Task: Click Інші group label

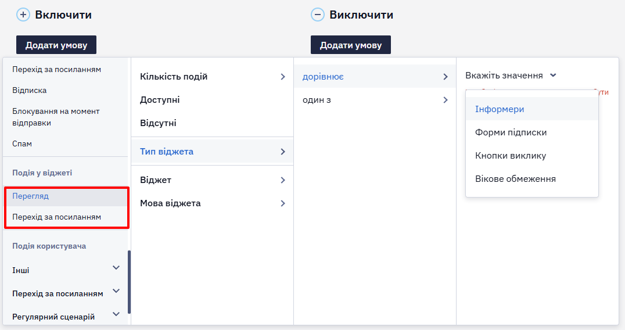Action: tap(21, 270)
